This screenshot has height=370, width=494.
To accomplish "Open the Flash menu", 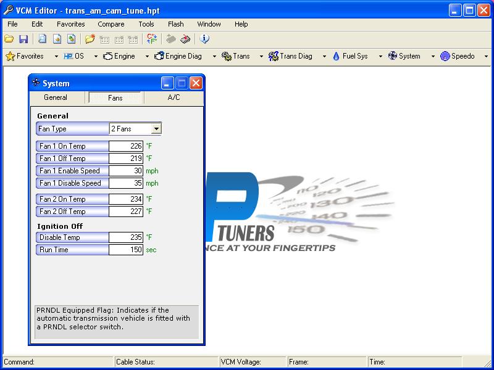I will [175, 24].
